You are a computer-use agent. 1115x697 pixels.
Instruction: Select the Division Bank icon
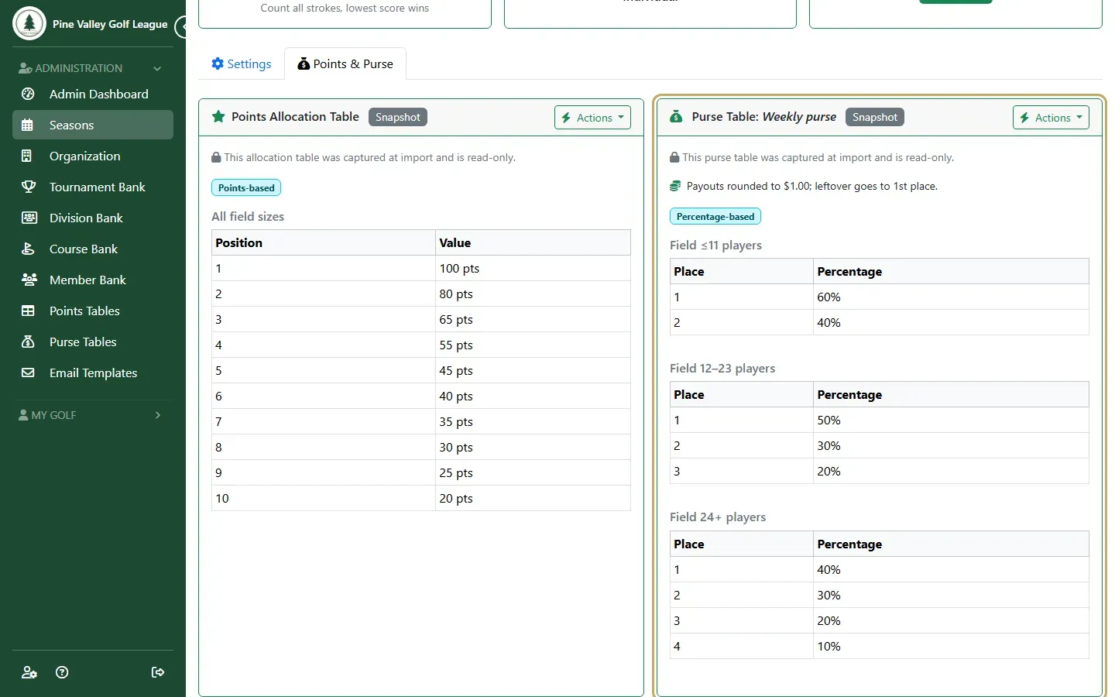(28, 218)
